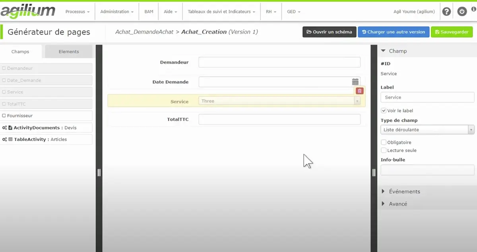Click the help question mark icon
This screenshot has height=252, width=477.
pos(446,11)
